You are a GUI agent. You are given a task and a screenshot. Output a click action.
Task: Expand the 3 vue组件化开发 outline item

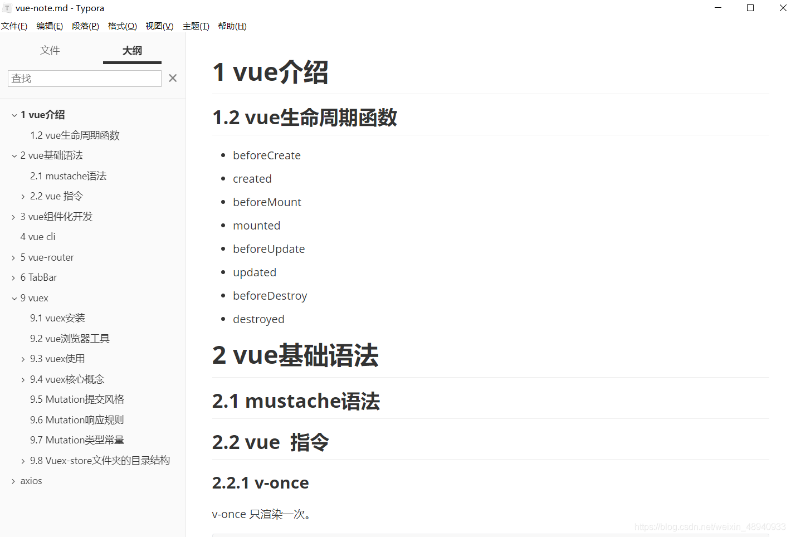[14, 217]
